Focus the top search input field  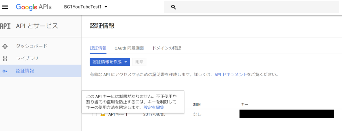pos(251,7)
